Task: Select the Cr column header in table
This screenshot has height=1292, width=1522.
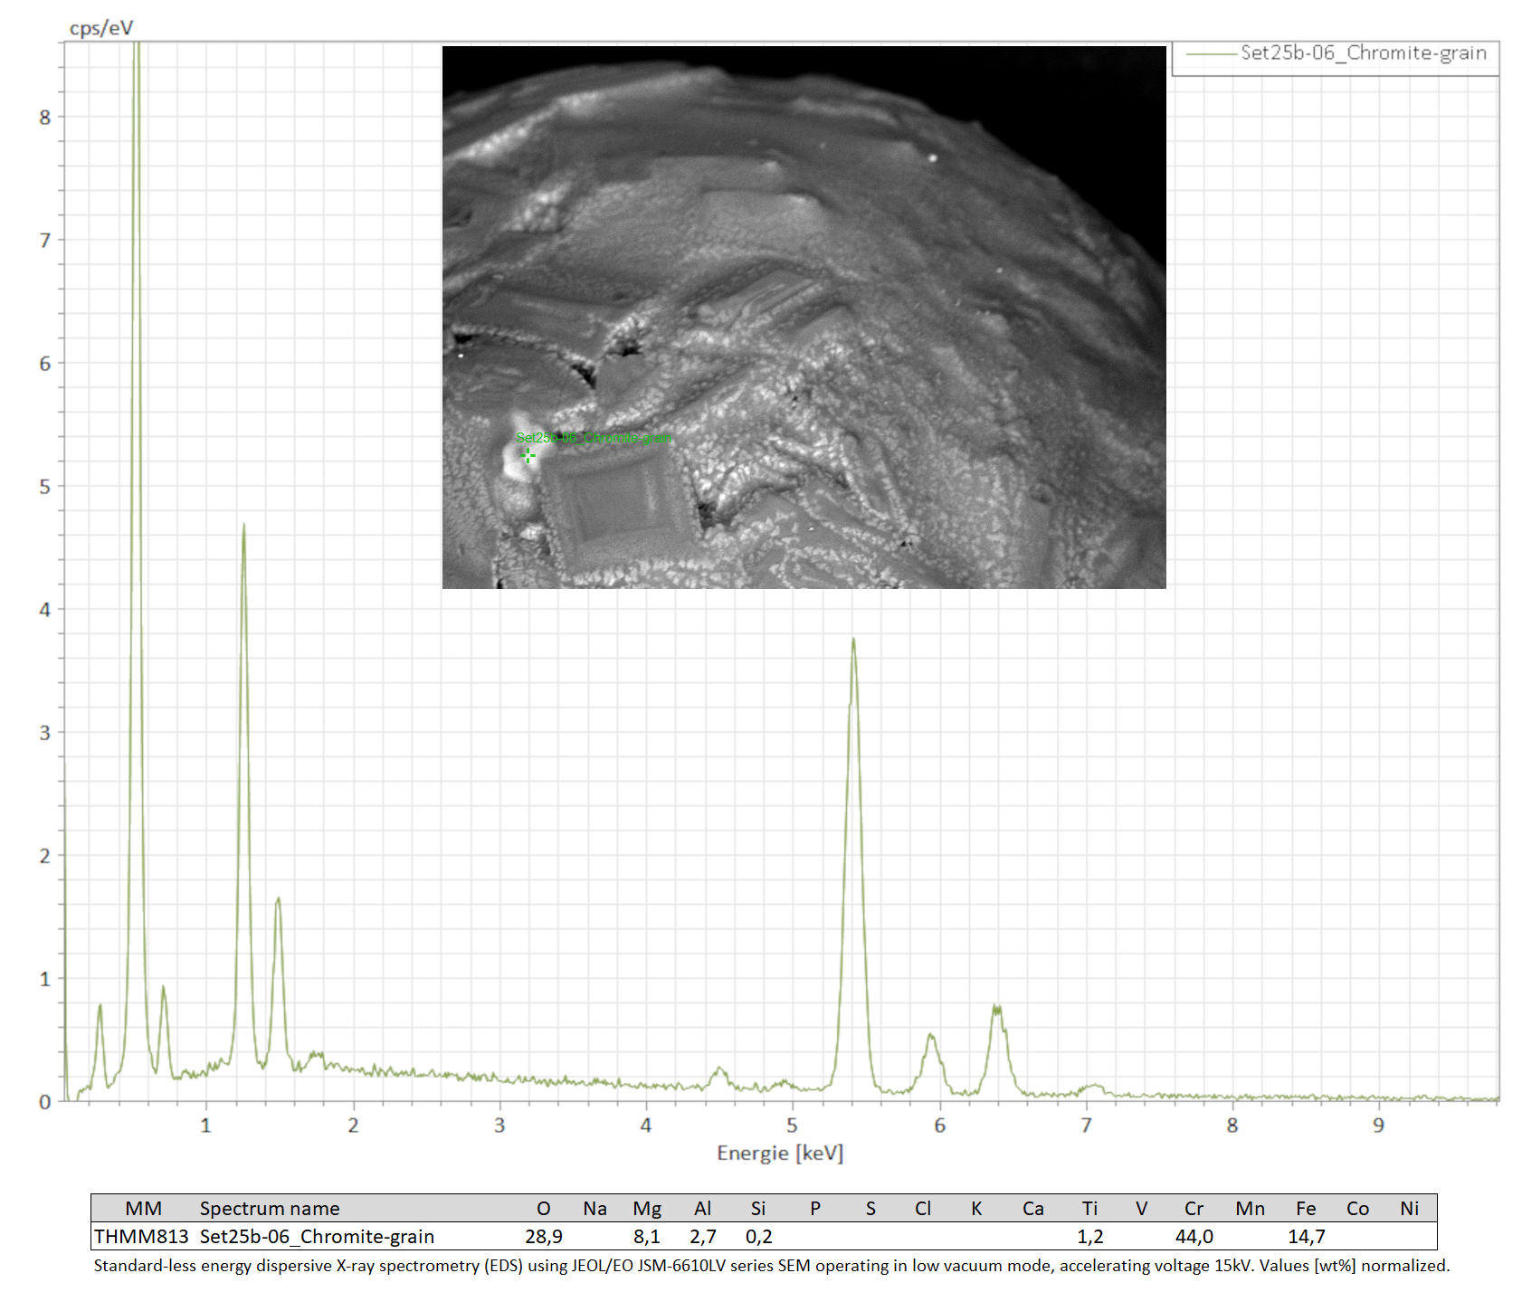Action: [x=1194, y=1209]
